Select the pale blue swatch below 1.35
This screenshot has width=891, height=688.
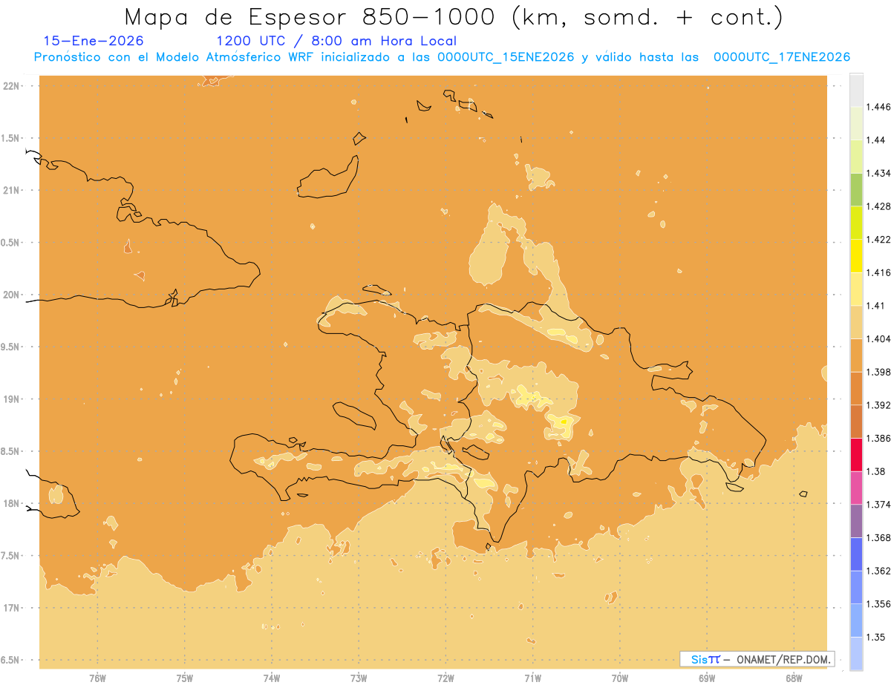coord(856,653)
